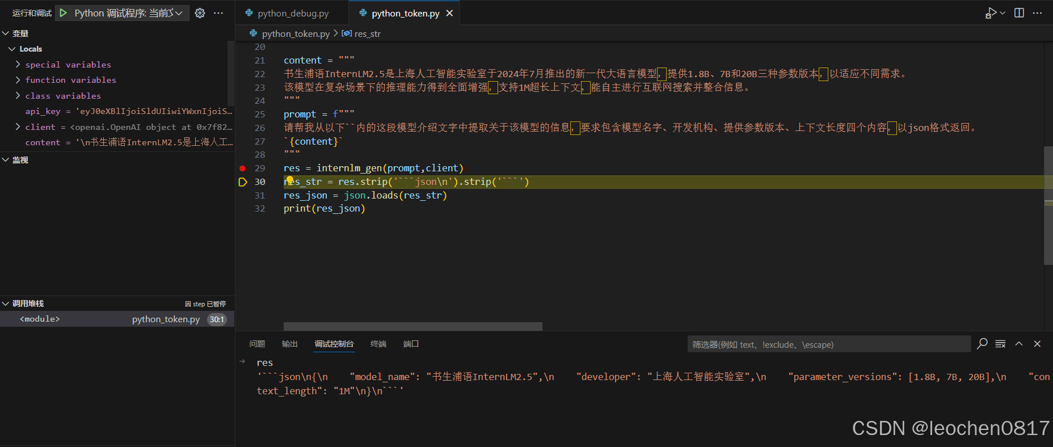Click the current execution arrow on line 30

coord(242,182)
